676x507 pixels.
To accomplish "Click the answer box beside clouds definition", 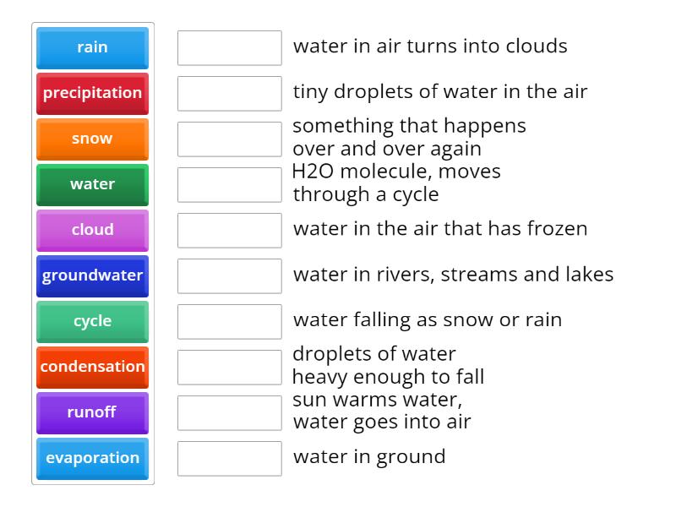I will tap(229, 48).
